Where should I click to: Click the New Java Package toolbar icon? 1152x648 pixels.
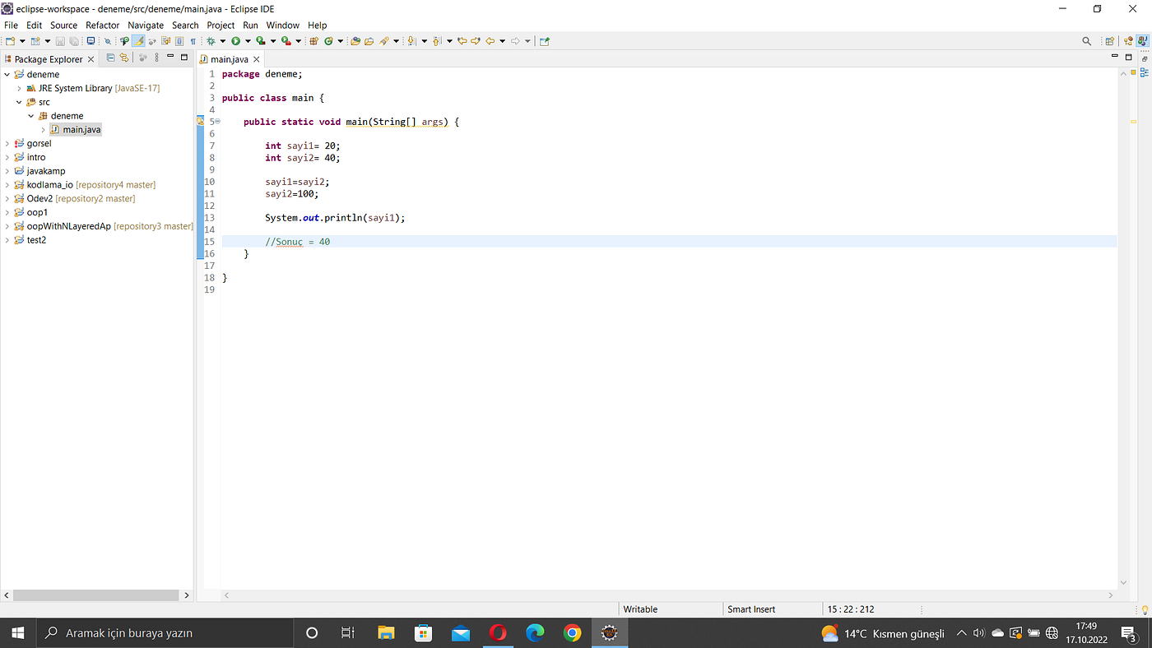314,41
